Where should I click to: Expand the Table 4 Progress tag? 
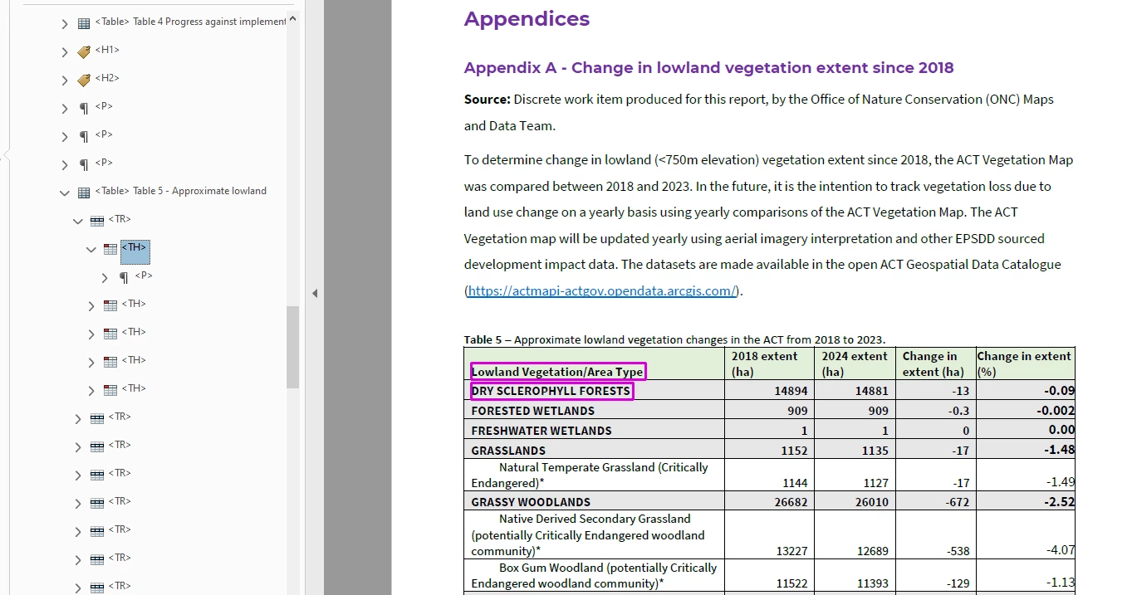[x=65, y=24]
